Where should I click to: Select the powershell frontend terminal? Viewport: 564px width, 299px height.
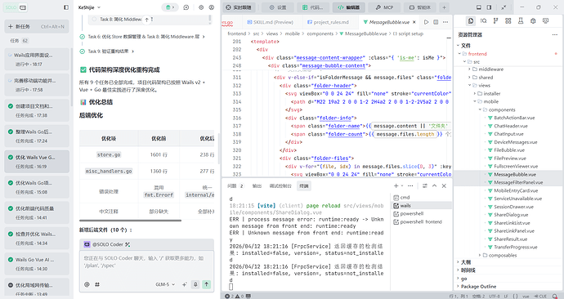point(420,221)
